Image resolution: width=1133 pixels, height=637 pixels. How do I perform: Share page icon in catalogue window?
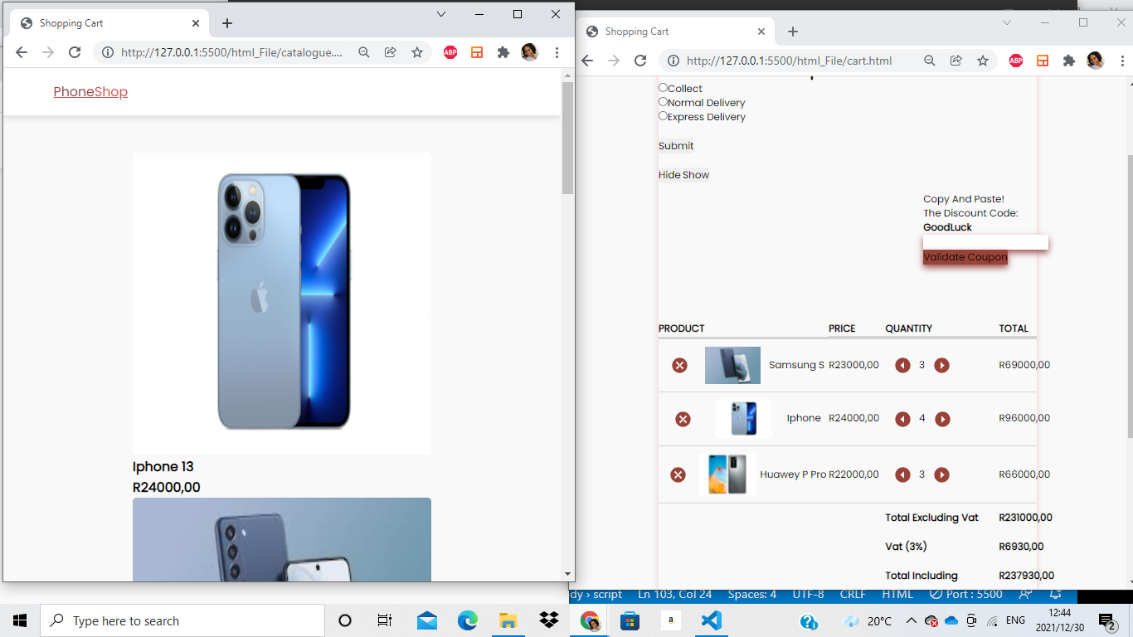pyautogui.click(x=390, y=52)
